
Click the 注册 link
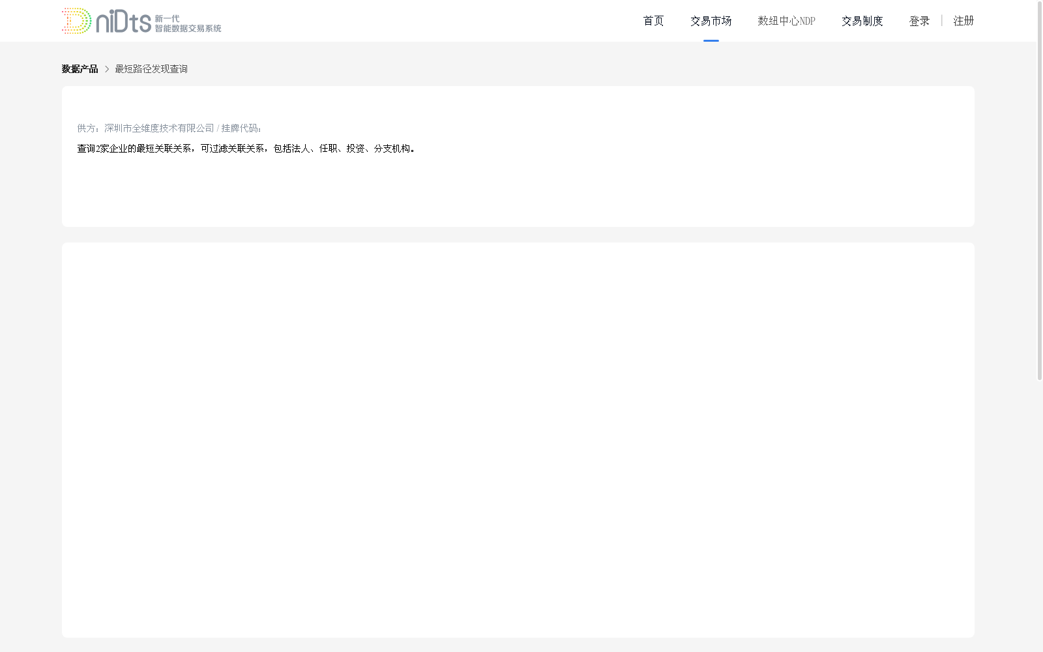tap(963, 21)
